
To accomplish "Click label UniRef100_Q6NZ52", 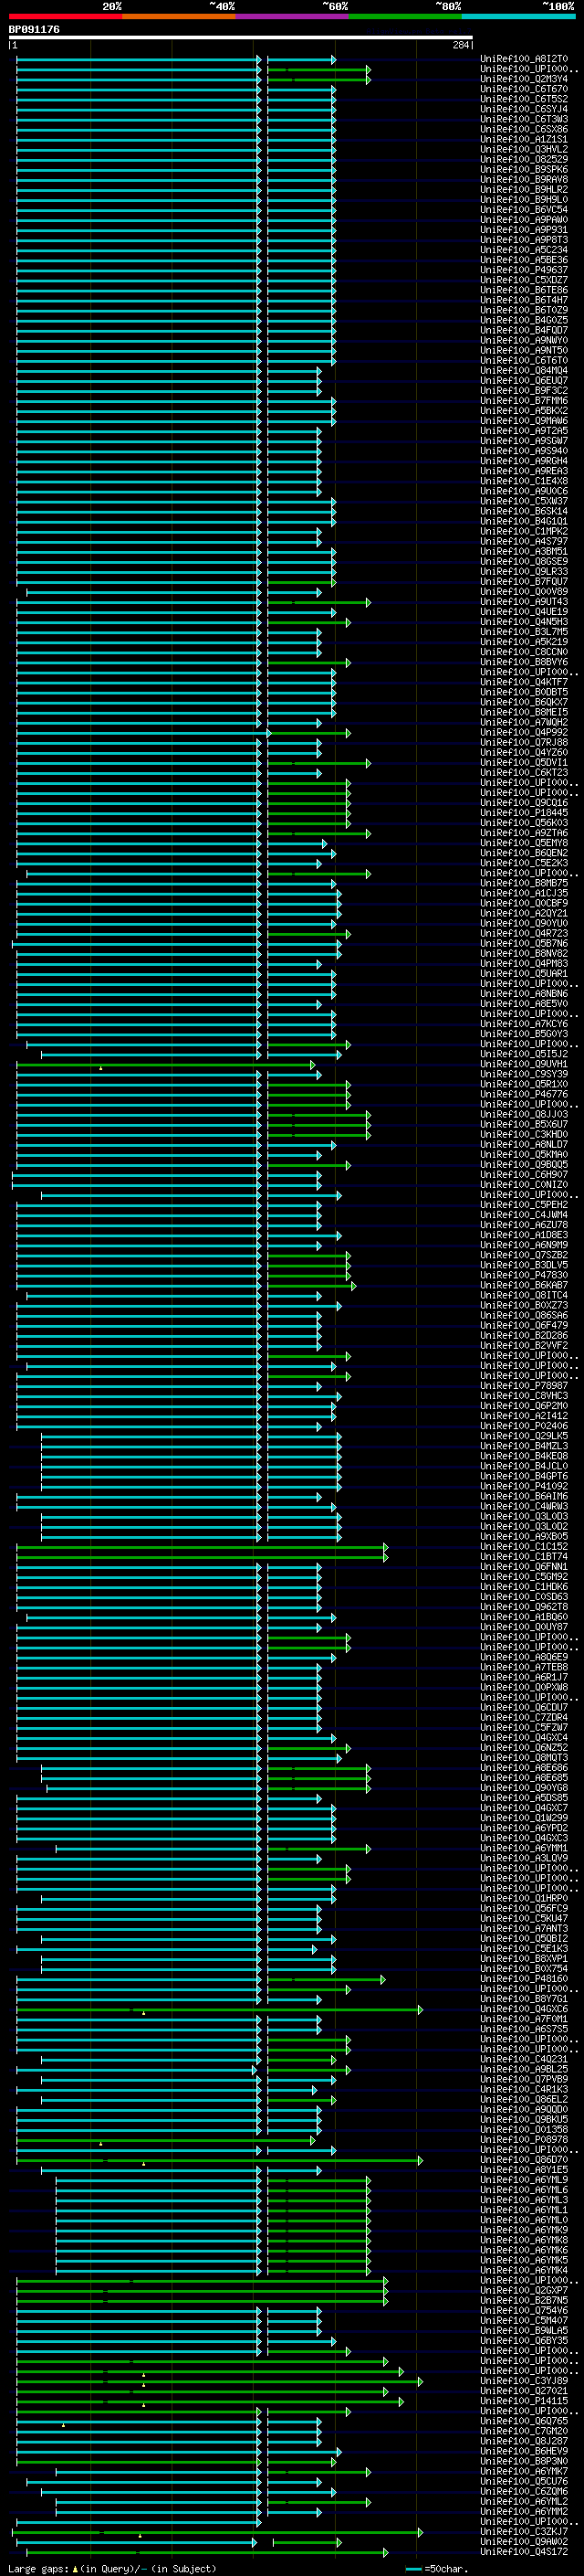I will tap(524, 1748).
